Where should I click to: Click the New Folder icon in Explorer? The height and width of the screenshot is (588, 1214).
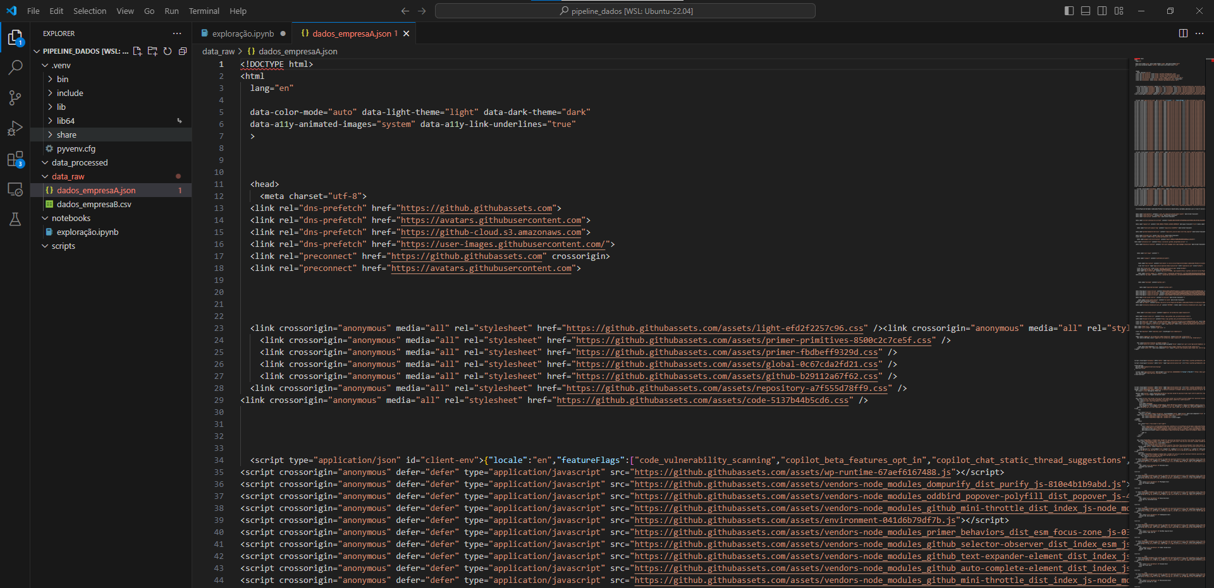coord(152,51)
